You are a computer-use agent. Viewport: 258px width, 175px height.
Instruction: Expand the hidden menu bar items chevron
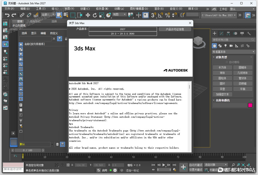pyautogui.click(x=207, y=9)
